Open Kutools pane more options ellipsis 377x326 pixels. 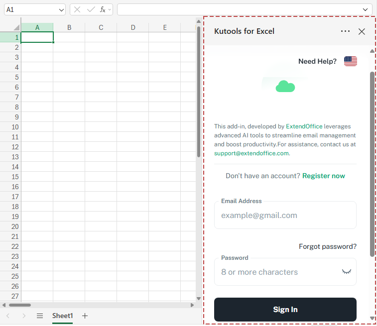point(345,31)
